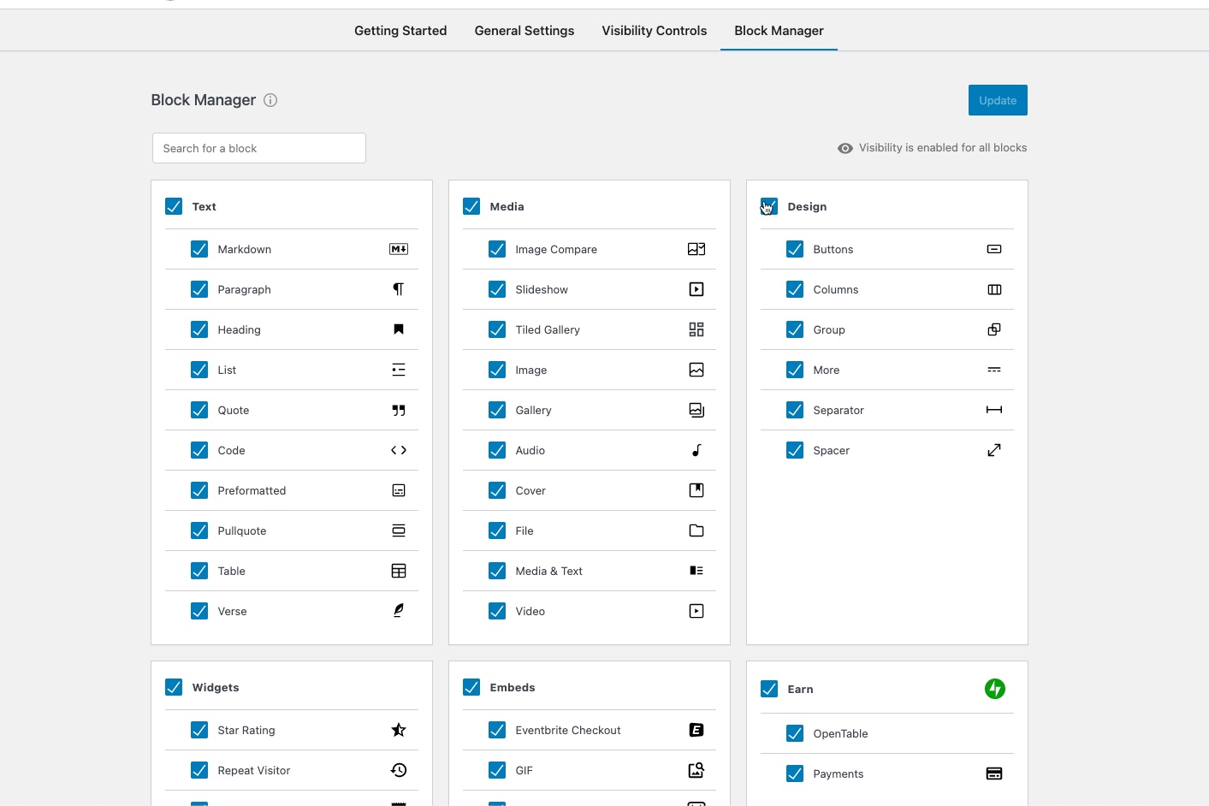Click the Jetpack icon in Earn
This screenshot has width=1209, height=806.
[994, 689]
